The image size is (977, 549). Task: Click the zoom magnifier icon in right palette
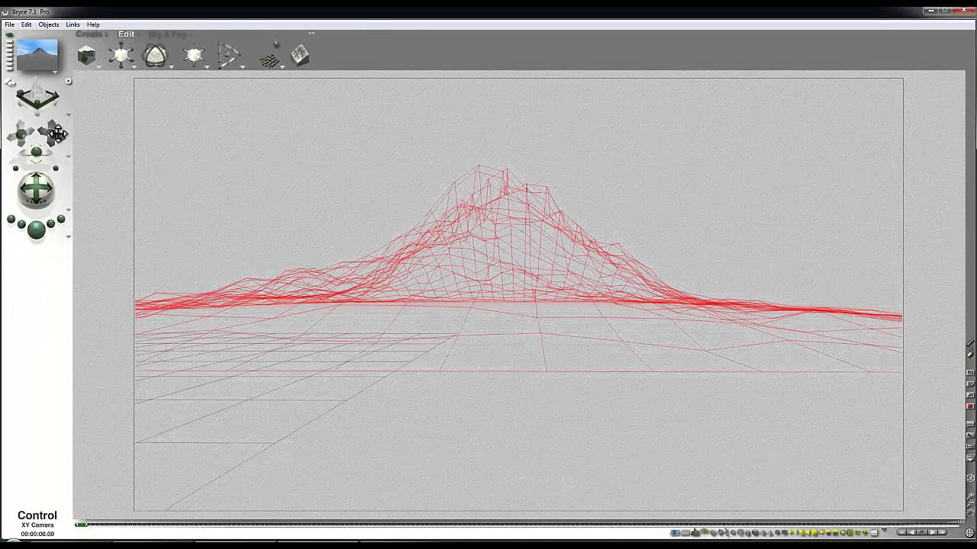click(x=971, y=496)
